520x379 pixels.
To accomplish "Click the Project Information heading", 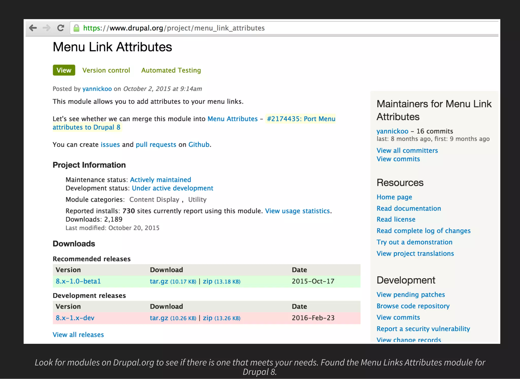I will pyautogui.click(x=89, y=165).
